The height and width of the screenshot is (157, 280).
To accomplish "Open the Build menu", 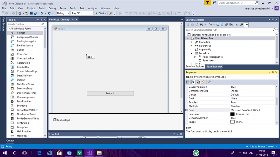I will click(42, 8).
